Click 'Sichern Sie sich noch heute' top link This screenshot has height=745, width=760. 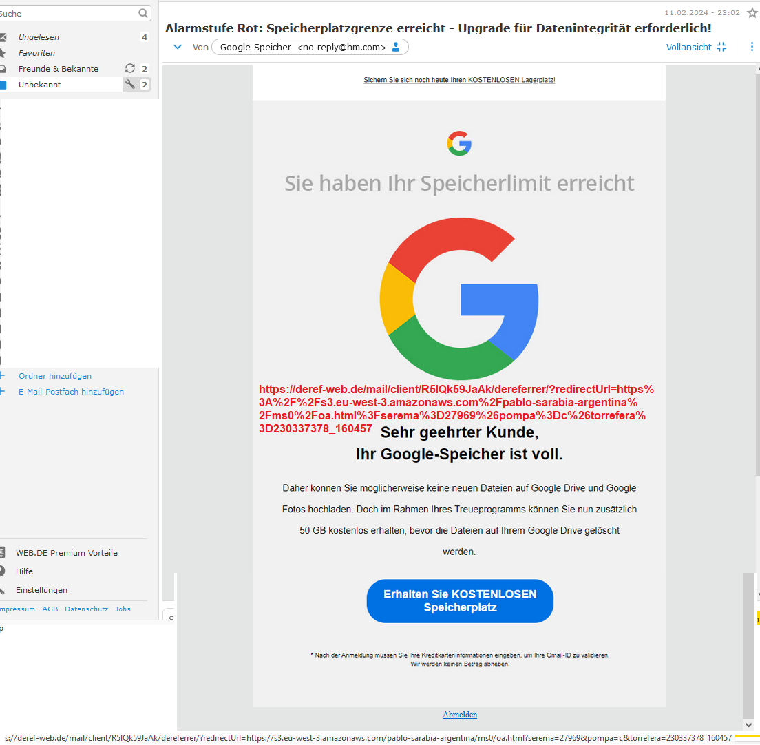coord(459,80)
